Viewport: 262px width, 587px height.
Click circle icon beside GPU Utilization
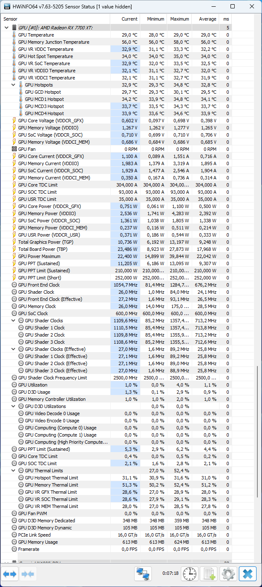14,385
